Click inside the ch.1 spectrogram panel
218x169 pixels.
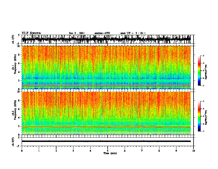coord(107,67)
